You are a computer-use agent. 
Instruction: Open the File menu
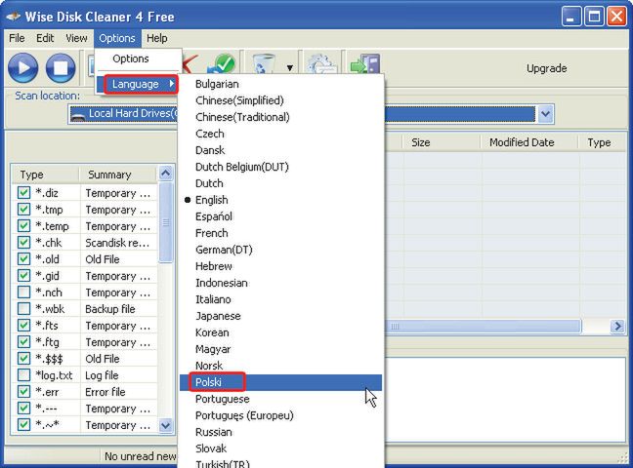coord(17,38)
